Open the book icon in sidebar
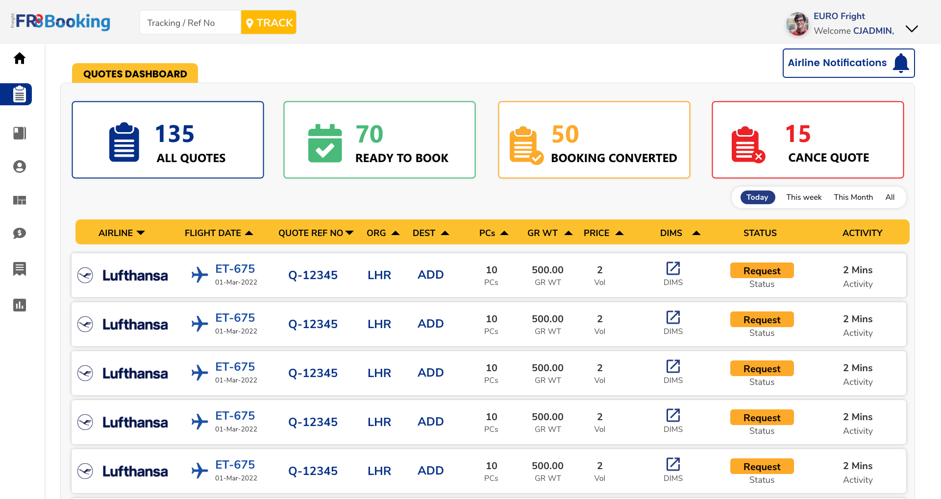The width and height of the screenshot is (941, 499). [20, 133]
